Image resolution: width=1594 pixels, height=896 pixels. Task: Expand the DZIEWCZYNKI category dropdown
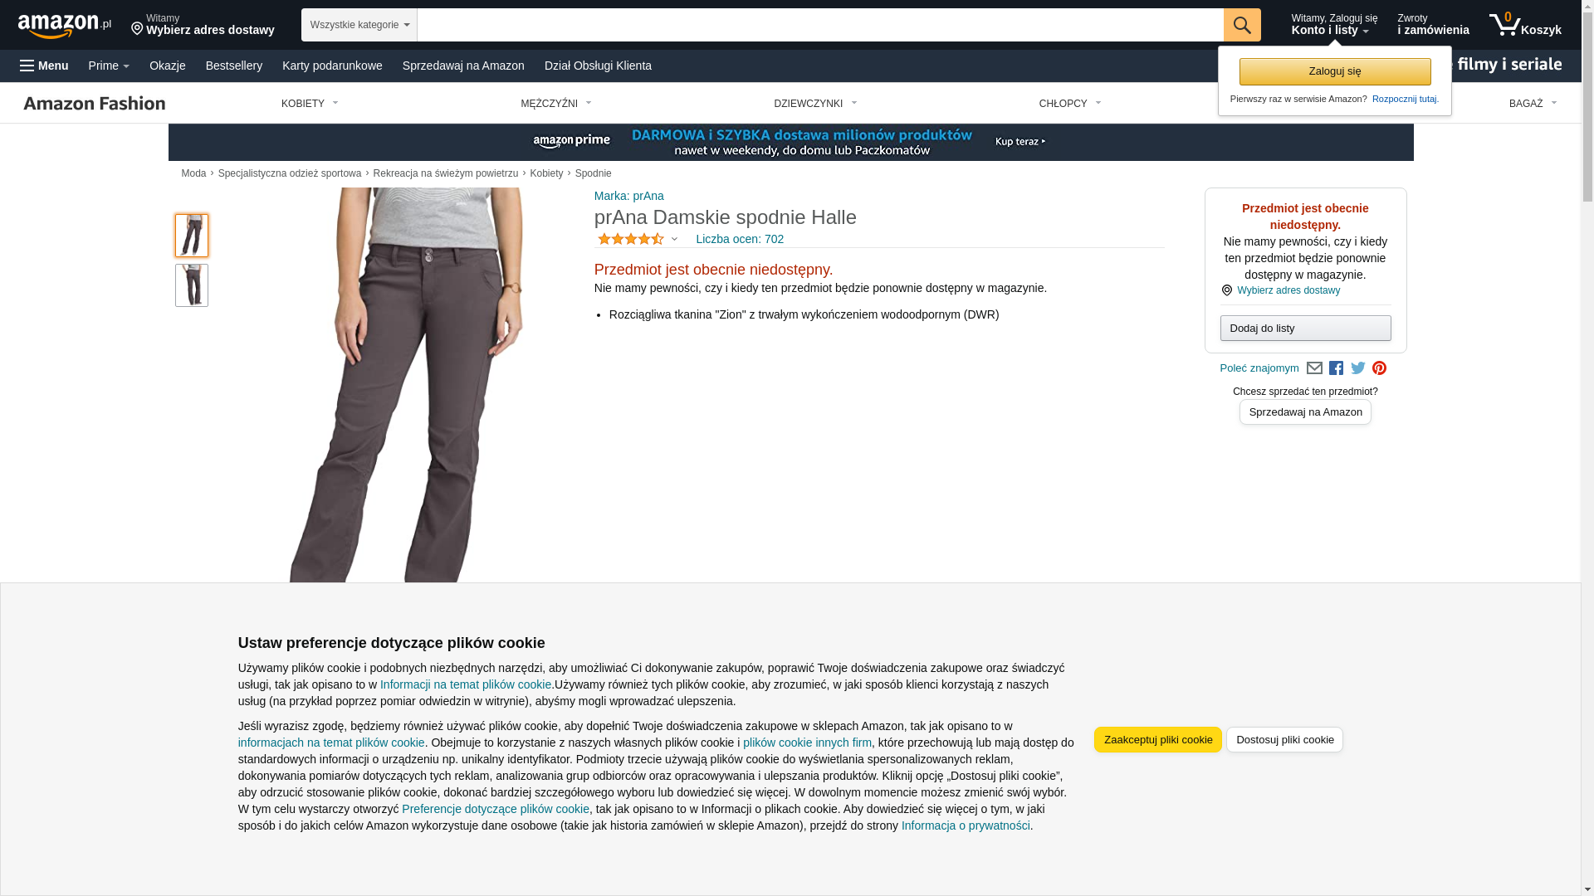(x=815, y=104)
